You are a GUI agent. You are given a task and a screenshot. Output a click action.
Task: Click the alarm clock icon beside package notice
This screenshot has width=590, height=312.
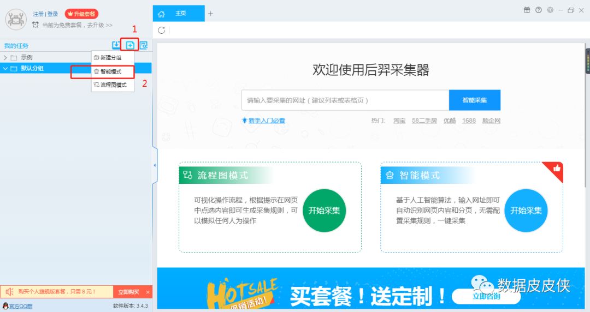pyautogui.click(x=36, y=25)
